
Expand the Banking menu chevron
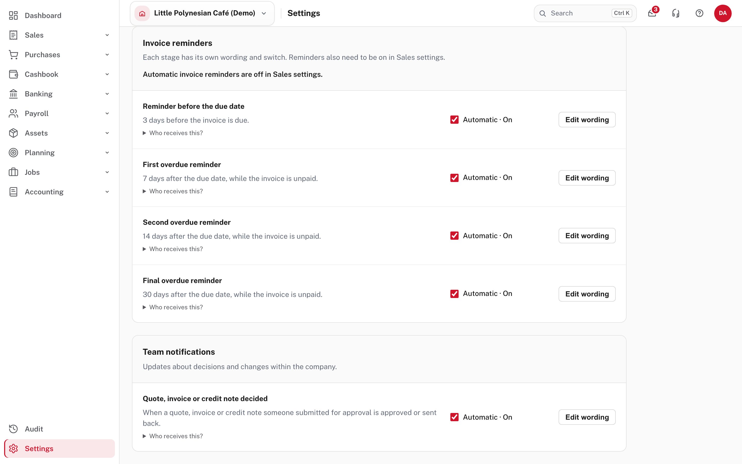click(107, 94)
